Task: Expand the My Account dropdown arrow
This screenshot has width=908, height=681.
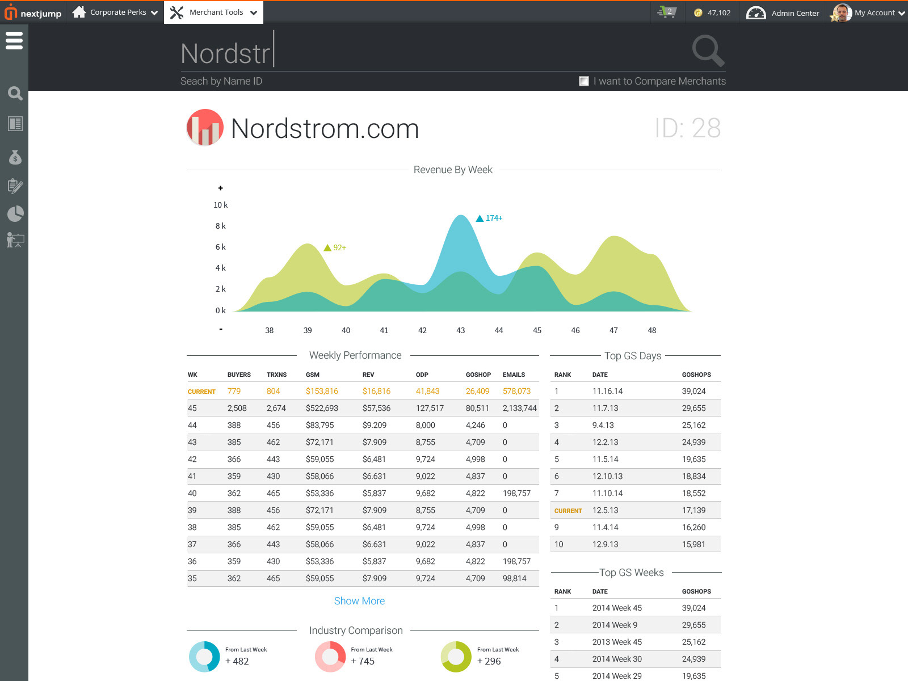Action: click(x=901, y=13)
